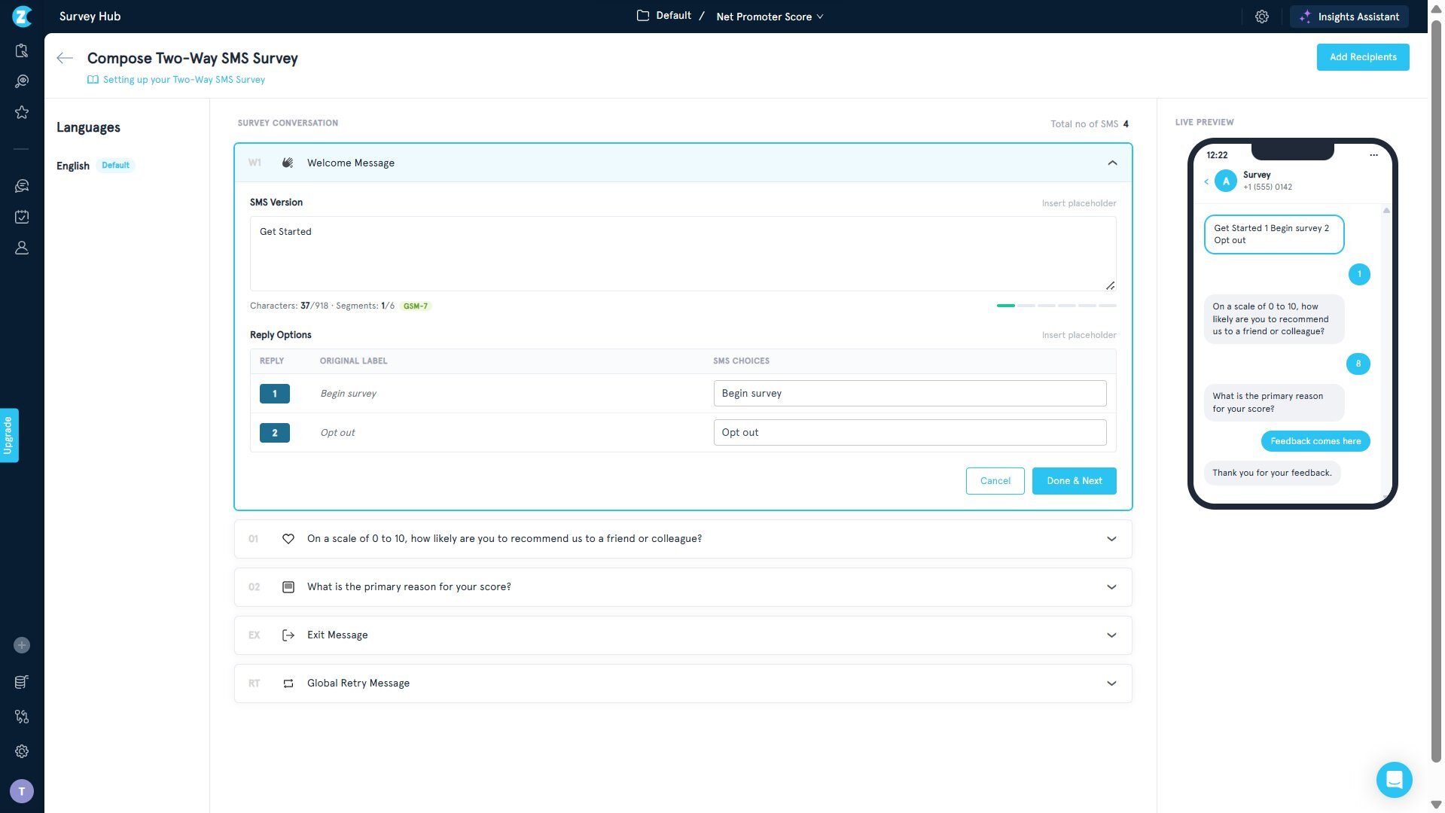Click the phone preview back chevron
Screen dimensions: 1445x813
coord(1206,181)
